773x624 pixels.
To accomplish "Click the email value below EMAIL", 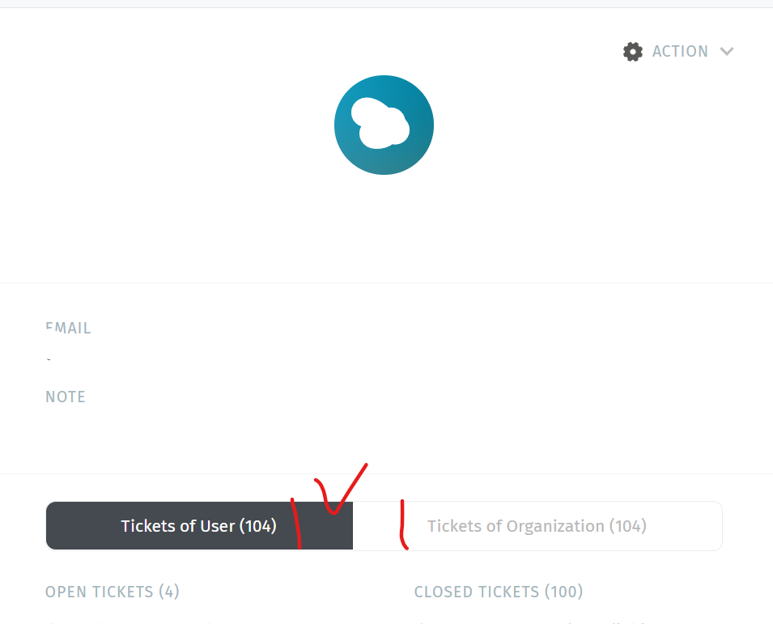I will pos(49,359).
